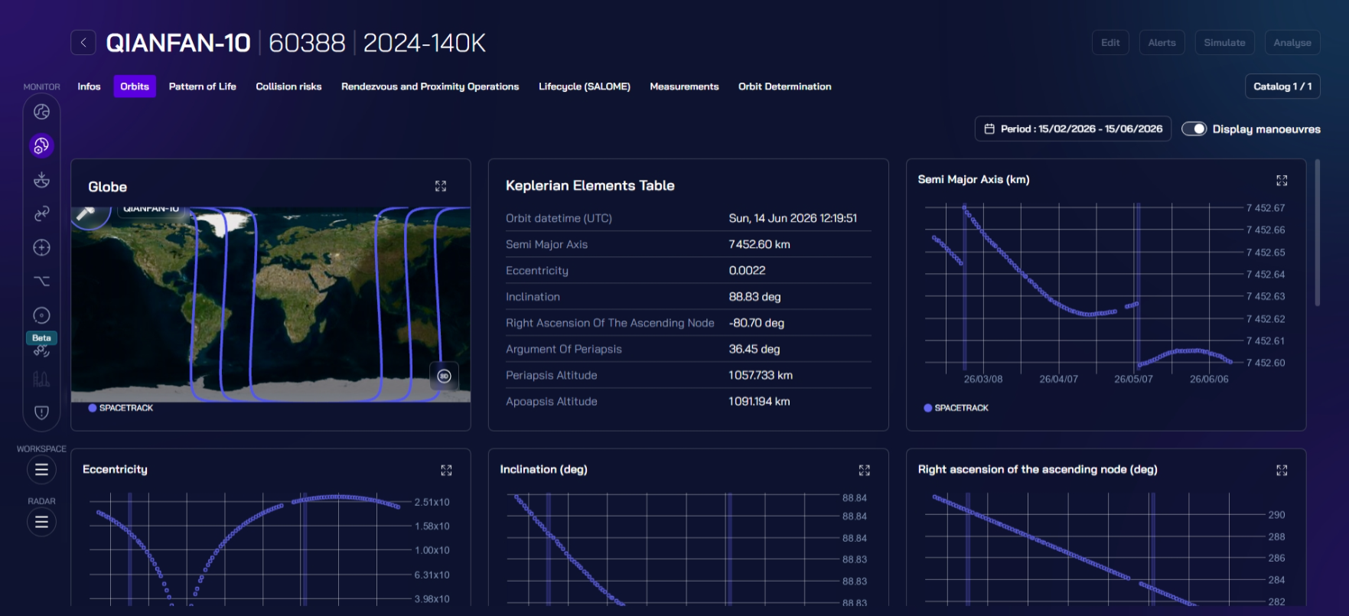
Task: Switch to the Infos tab
Action: pos(89,86)
